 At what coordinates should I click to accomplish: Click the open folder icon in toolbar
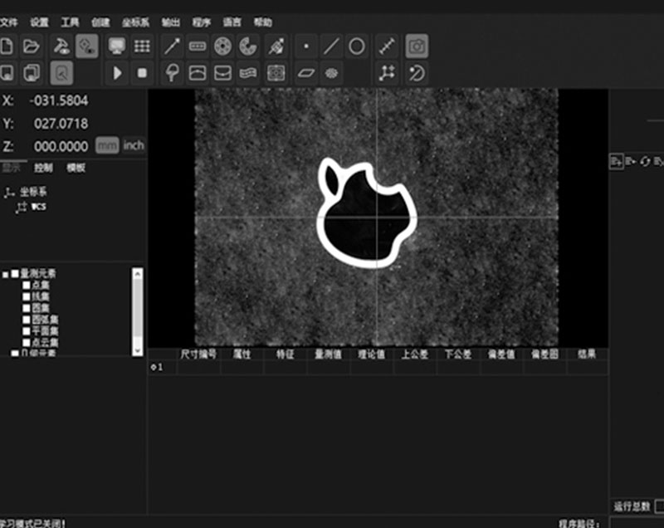point(32,46)
